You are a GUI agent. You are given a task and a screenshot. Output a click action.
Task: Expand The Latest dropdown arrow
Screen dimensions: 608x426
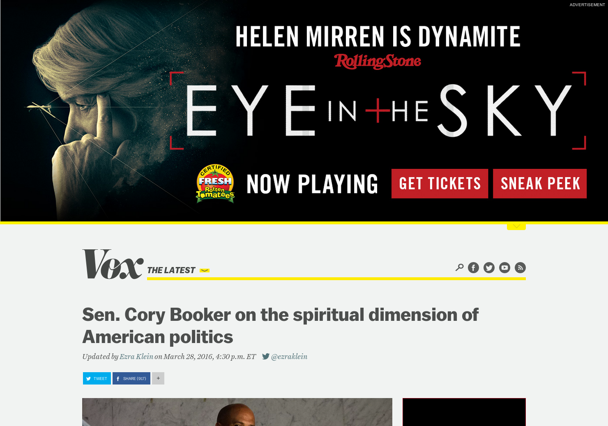click(205, 270)
